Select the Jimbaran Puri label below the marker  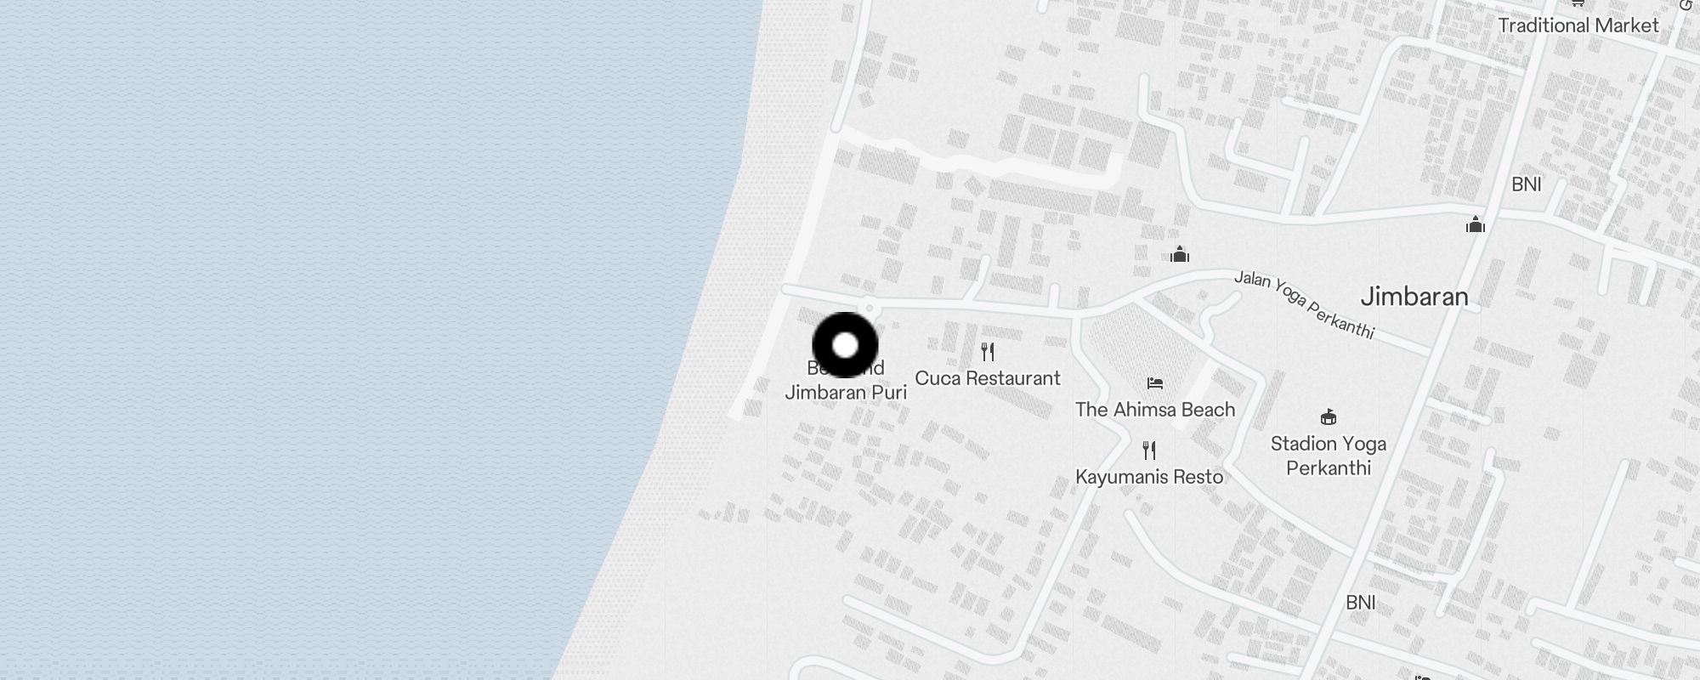pos(846,393)
